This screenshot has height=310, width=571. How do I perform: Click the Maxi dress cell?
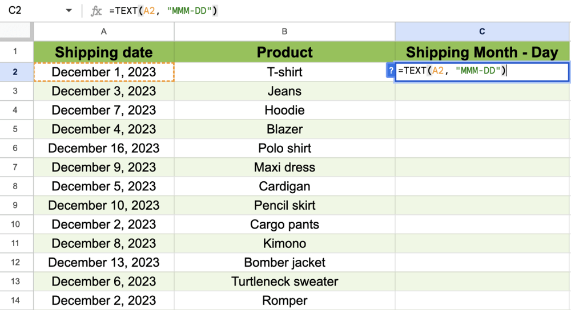(x=284, y=168)
